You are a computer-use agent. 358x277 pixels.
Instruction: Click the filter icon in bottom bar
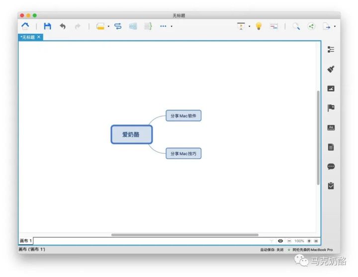tap(271, 241)
